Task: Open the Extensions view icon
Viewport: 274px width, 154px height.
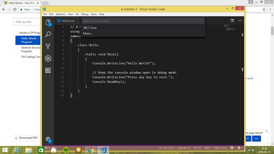Action: (48, 70)
